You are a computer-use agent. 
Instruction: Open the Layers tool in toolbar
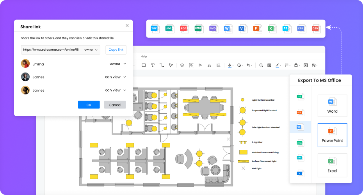[182, 65]
